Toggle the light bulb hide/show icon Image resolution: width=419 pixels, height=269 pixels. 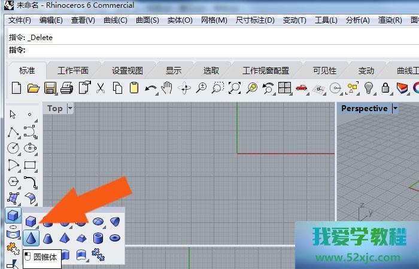click(x=369, y=88)
